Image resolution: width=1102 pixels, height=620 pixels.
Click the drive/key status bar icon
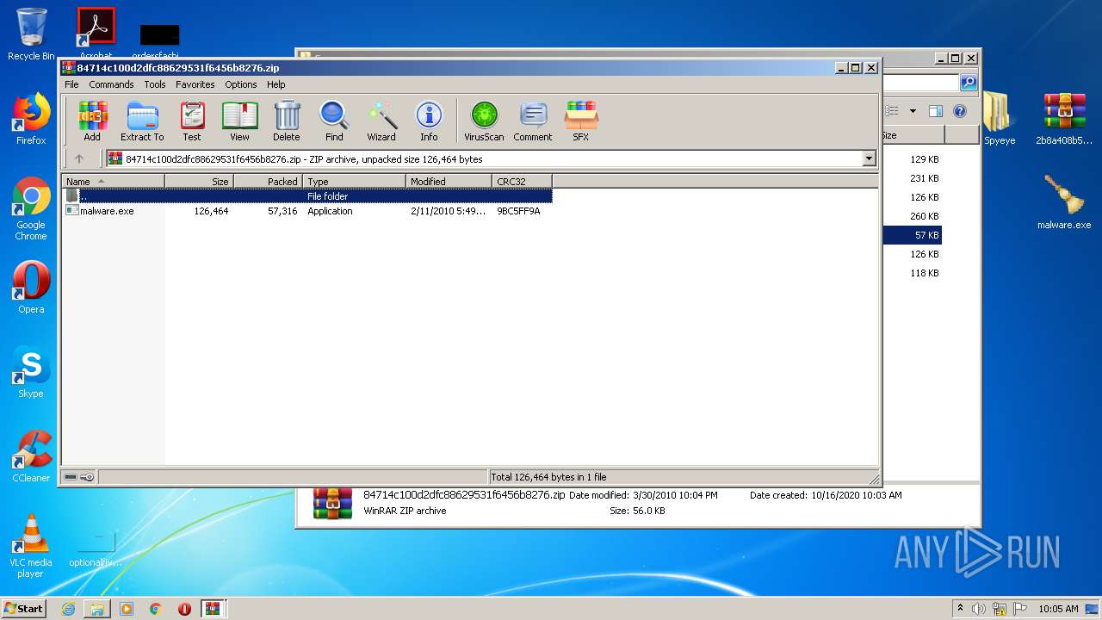tap(79, 477)
